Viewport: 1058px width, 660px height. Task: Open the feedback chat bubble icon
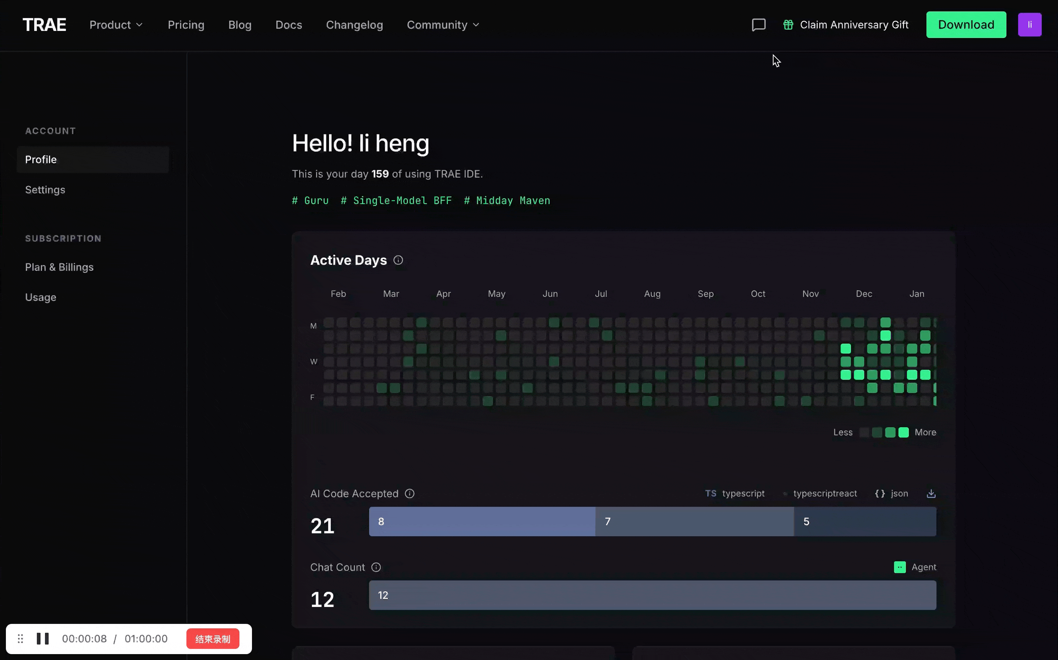[759, 25]
